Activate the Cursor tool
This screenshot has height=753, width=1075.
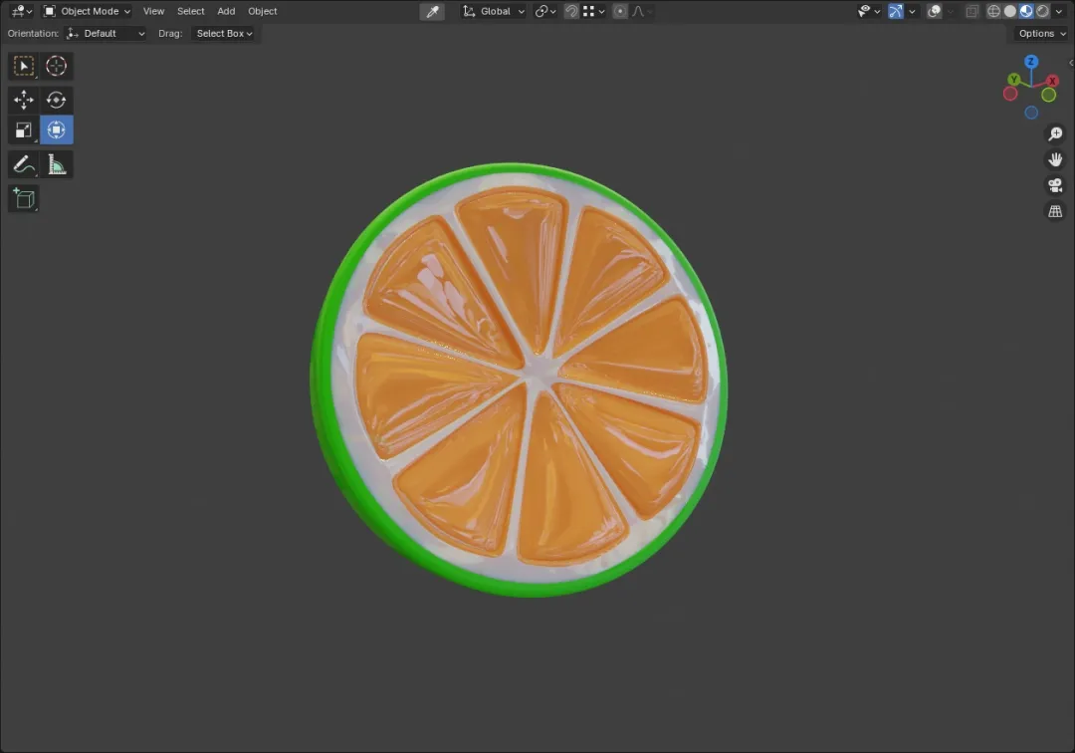(56, 66)
